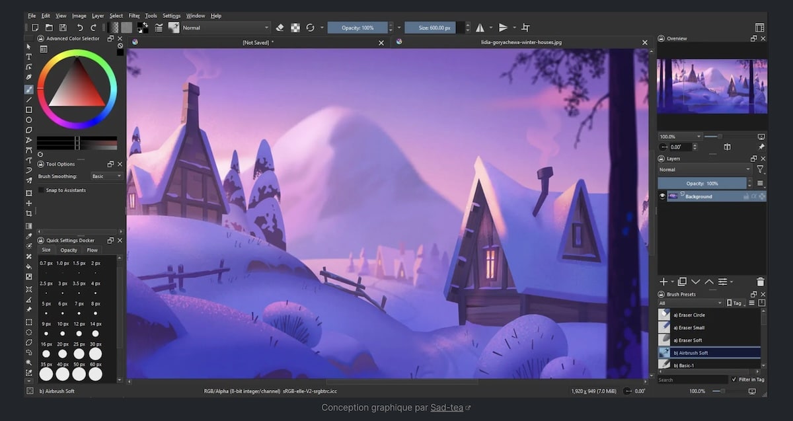Select the Crop tool in the toolbox

29,213
